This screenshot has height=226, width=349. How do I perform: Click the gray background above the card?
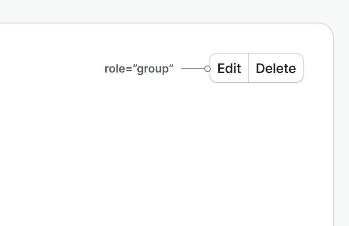click(174, 11)
